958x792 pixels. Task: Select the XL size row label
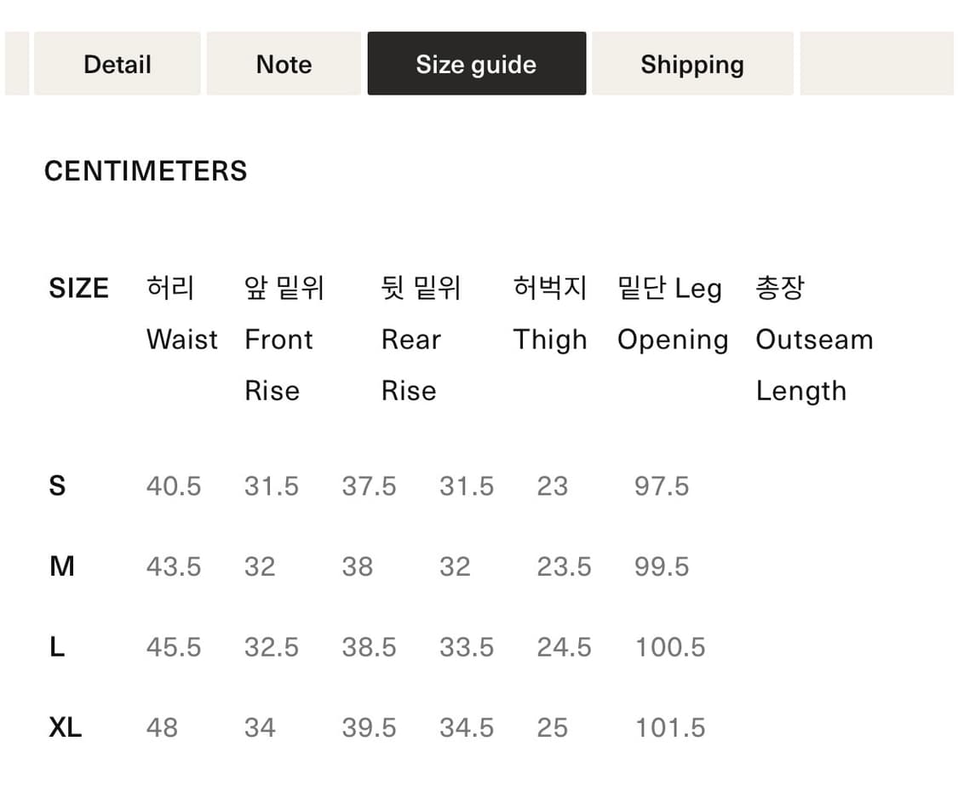[65, 727]
